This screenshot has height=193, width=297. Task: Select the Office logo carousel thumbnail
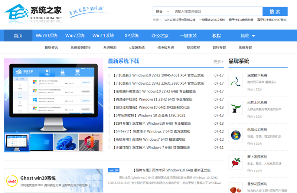click(91, 143)
